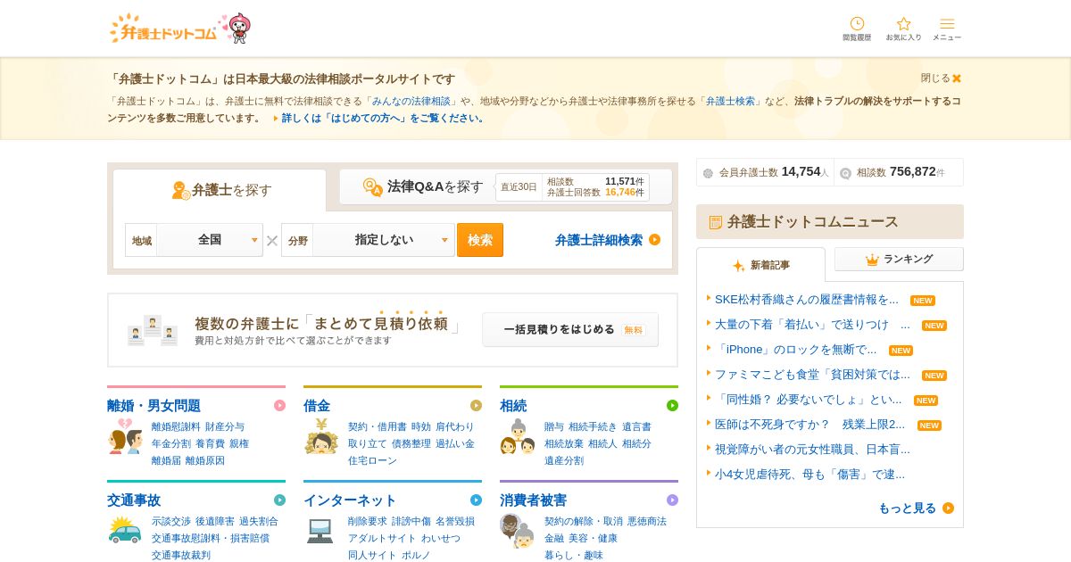Click 相続手続き sub-link
Viewport: 1071px width, 562px height.
593,427
